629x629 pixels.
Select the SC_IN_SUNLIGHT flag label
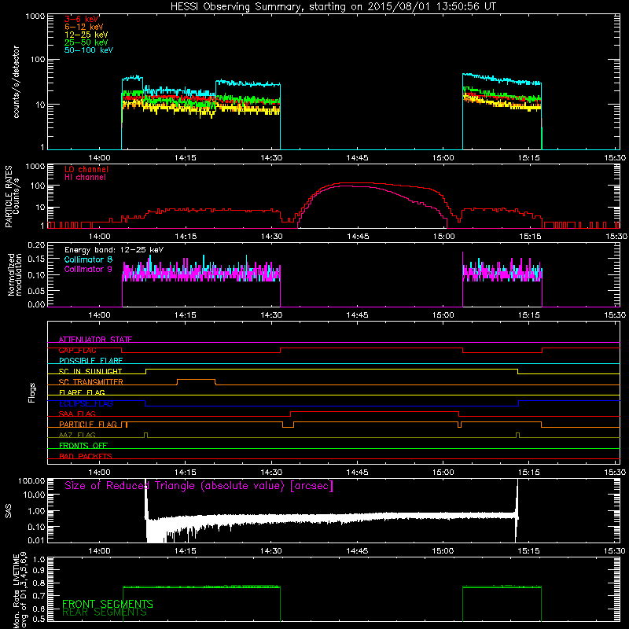tap(90, 371)
